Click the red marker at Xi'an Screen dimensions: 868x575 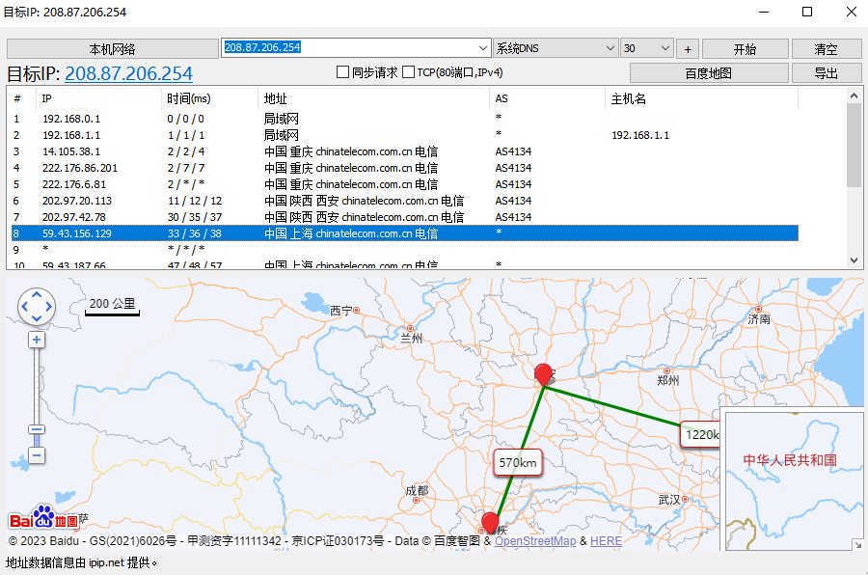(x=544, y=374)
